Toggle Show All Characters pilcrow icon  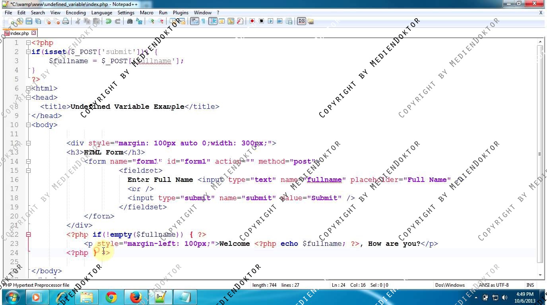pos(203,21)
